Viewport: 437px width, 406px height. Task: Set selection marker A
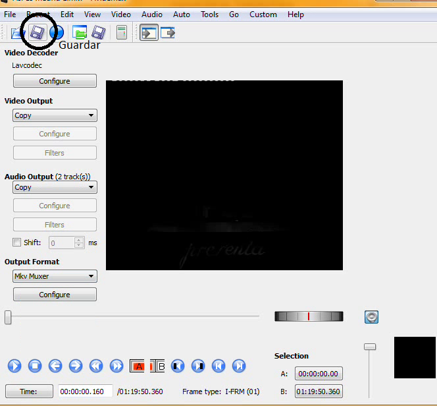(137, 366)
